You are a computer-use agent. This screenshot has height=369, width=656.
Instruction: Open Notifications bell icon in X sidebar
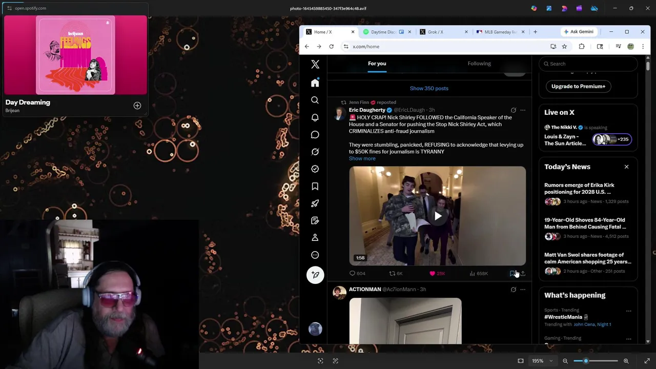315,117
